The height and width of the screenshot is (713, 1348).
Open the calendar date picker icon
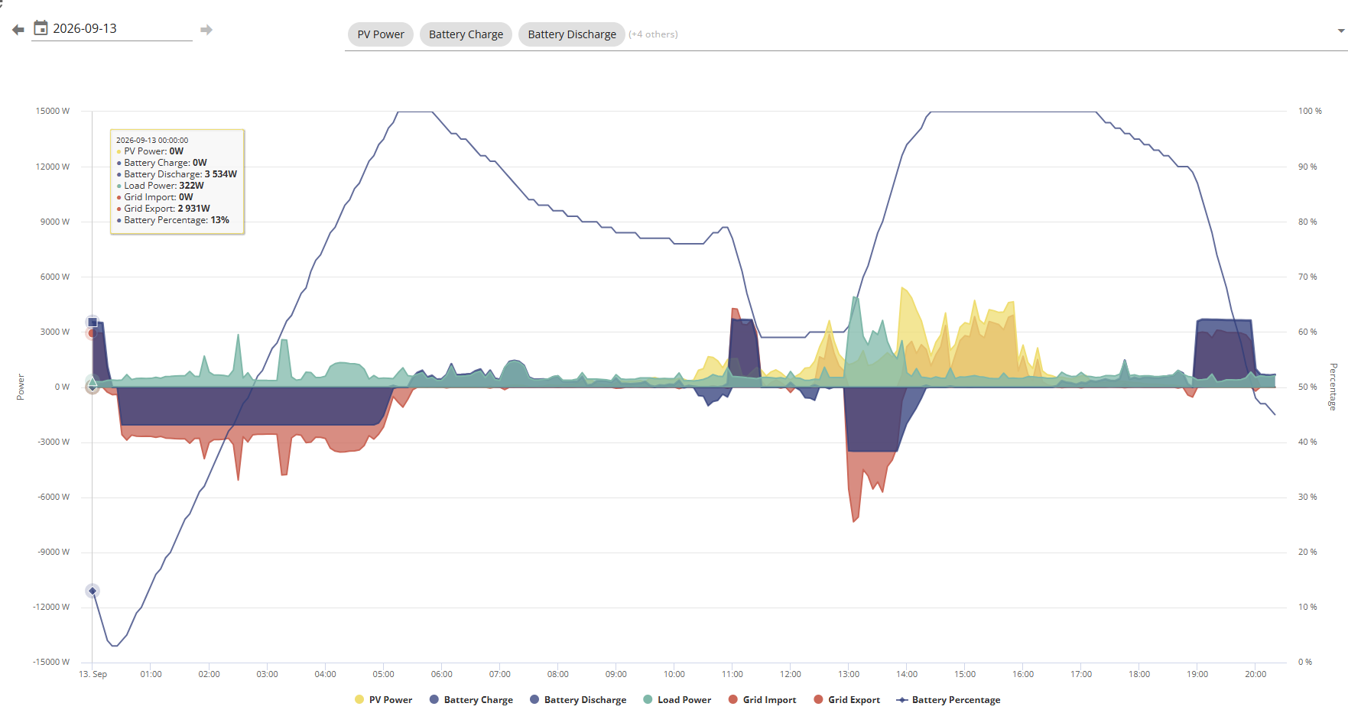click(41, 28)
